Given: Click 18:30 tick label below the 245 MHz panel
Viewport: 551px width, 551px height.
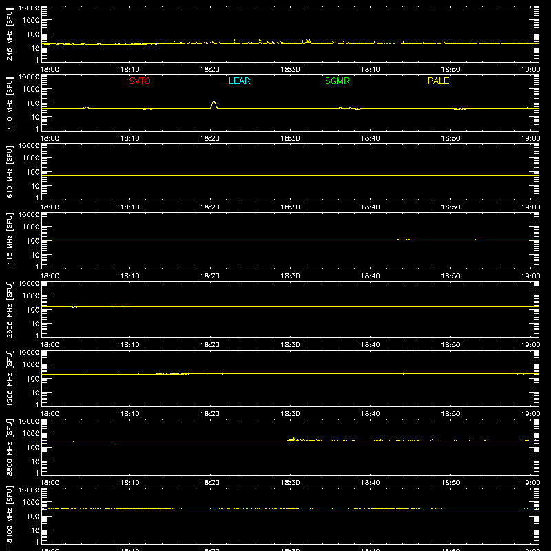Looking at the screenshot, I should tap(290, 70).
